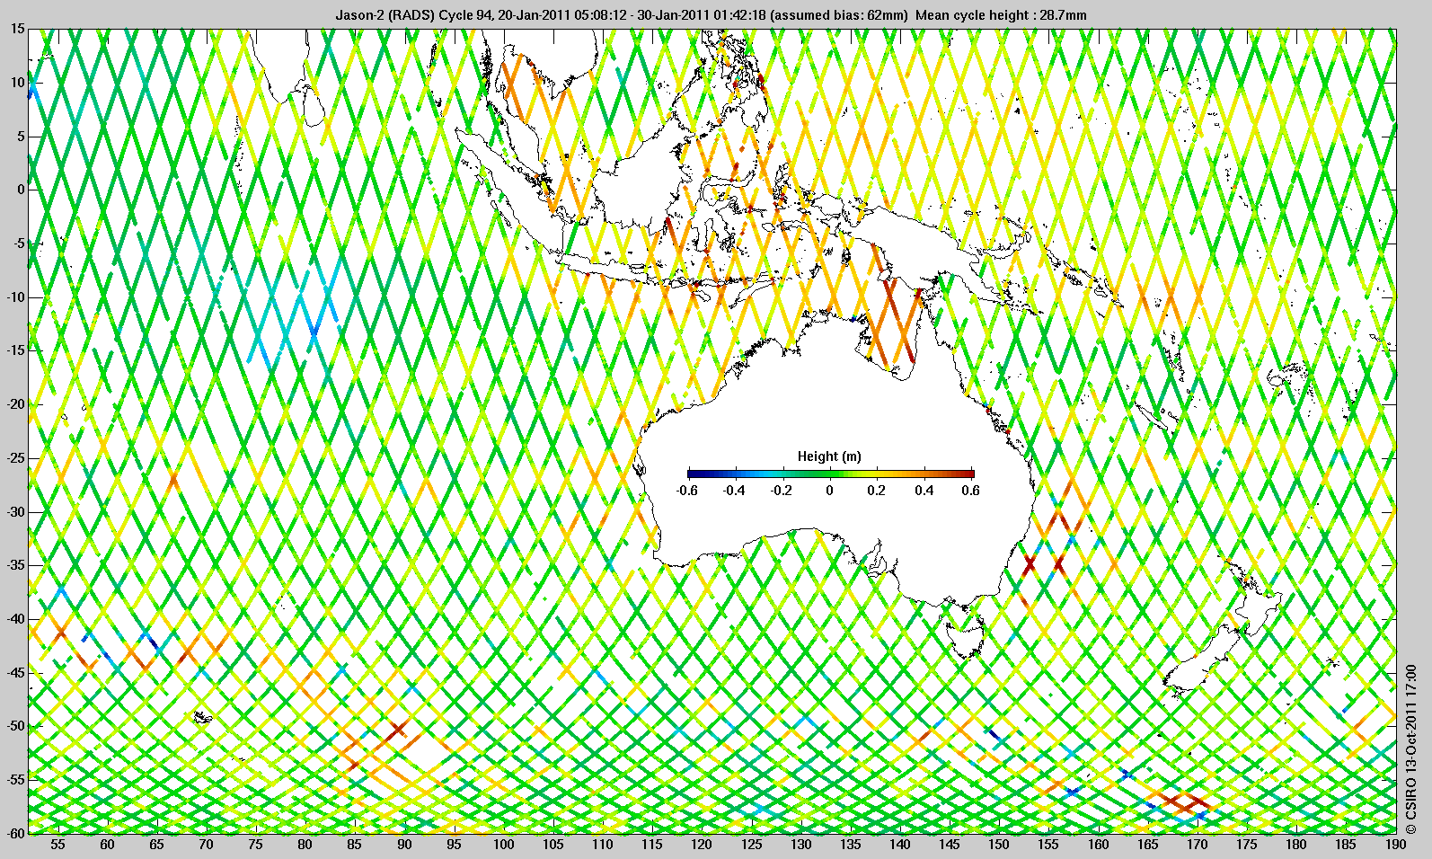
Task: Click longitude axis label 120
Action: (703, 845)
